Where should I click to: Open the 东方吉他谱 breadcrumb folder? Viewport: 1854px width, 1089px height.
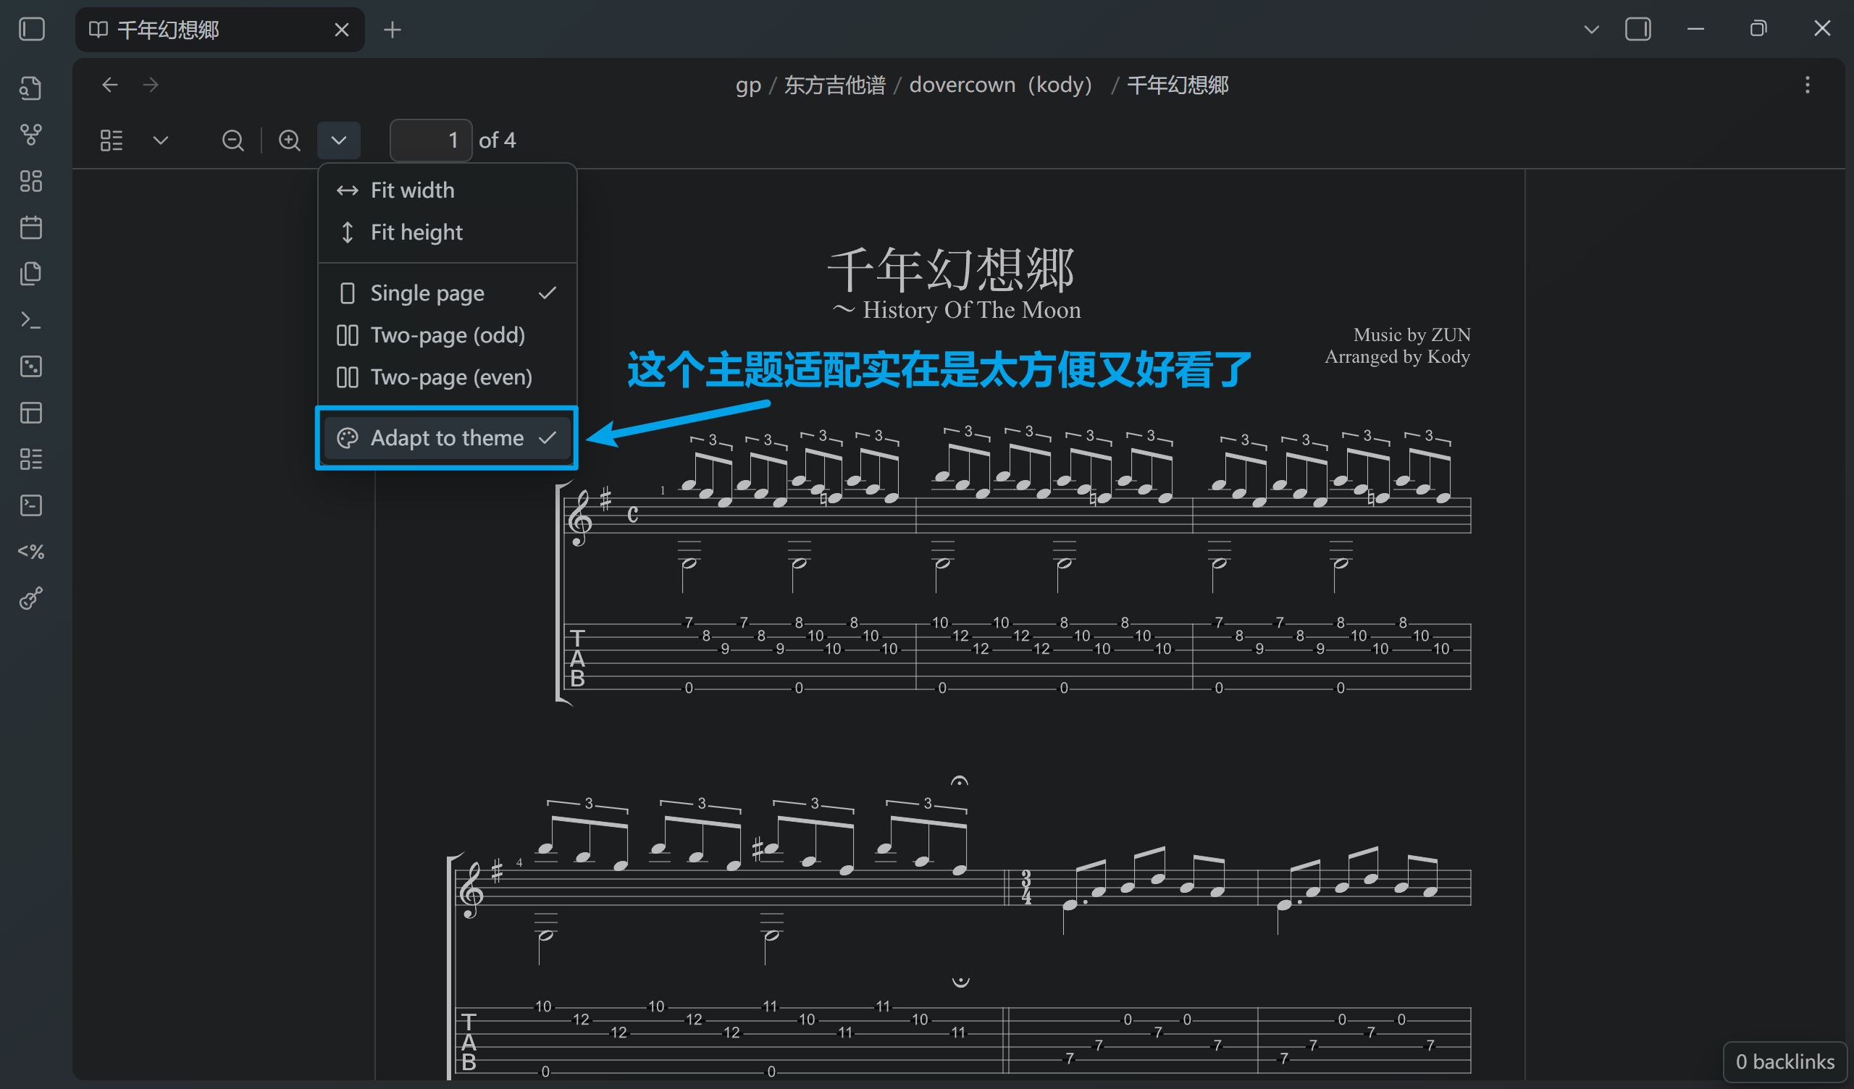[834, 85]
